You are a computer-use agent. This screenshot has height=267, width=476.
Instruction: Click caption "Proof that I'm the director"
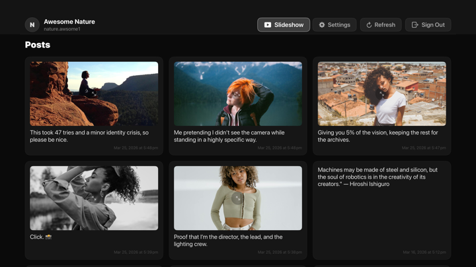pos(228,241)
